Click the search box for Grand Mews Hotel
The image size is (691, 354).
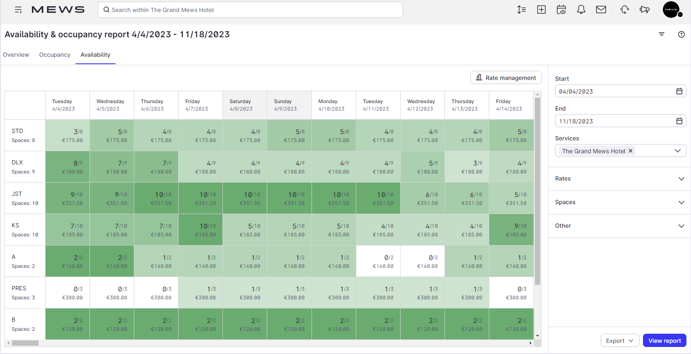pos(250,10)
